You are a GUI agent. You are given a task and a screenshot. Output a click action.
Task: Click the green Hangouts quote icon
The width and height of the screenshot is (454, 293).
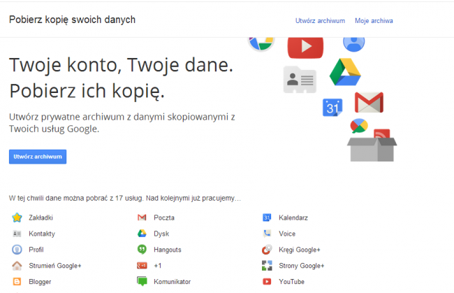[142, 250]
